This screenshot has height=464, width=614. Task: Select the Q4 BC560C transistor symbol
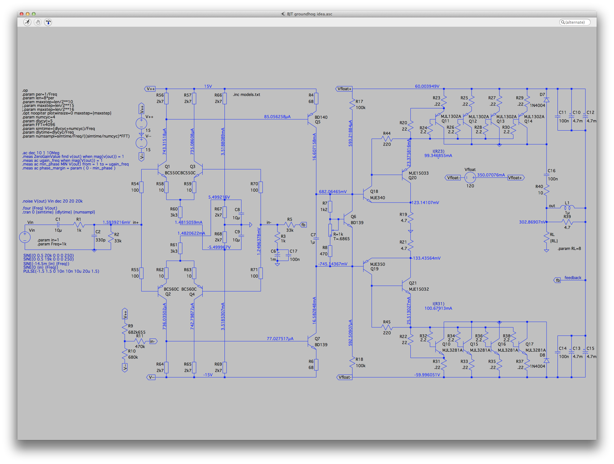pyautogui.click(x=198, y=291)
